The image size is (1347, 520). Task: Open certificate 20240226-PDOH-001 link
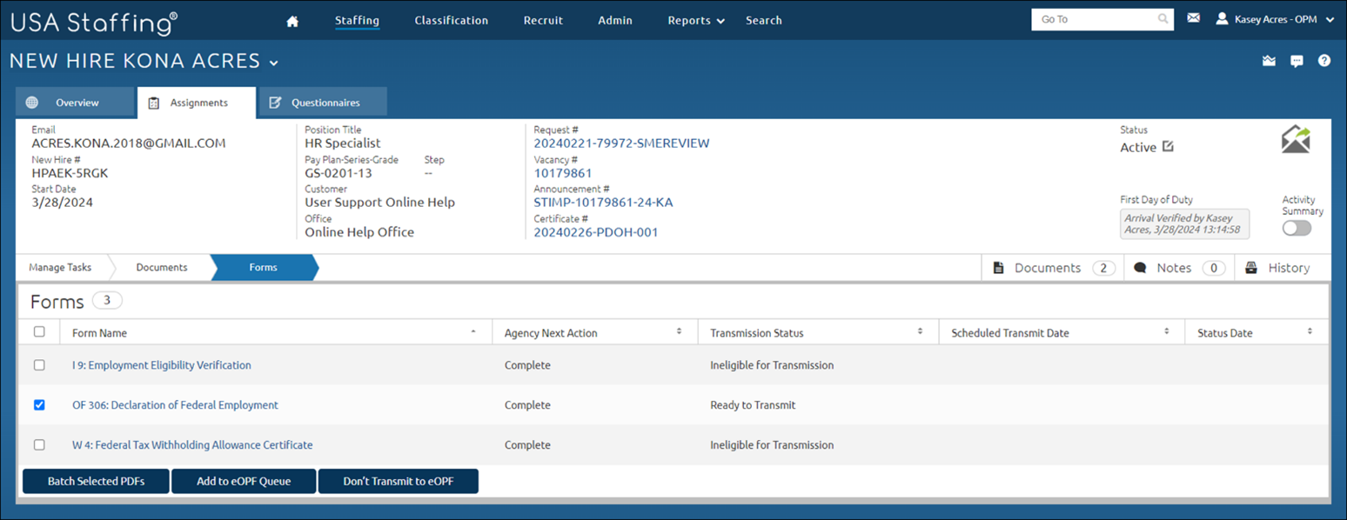[x=596, y=232]
